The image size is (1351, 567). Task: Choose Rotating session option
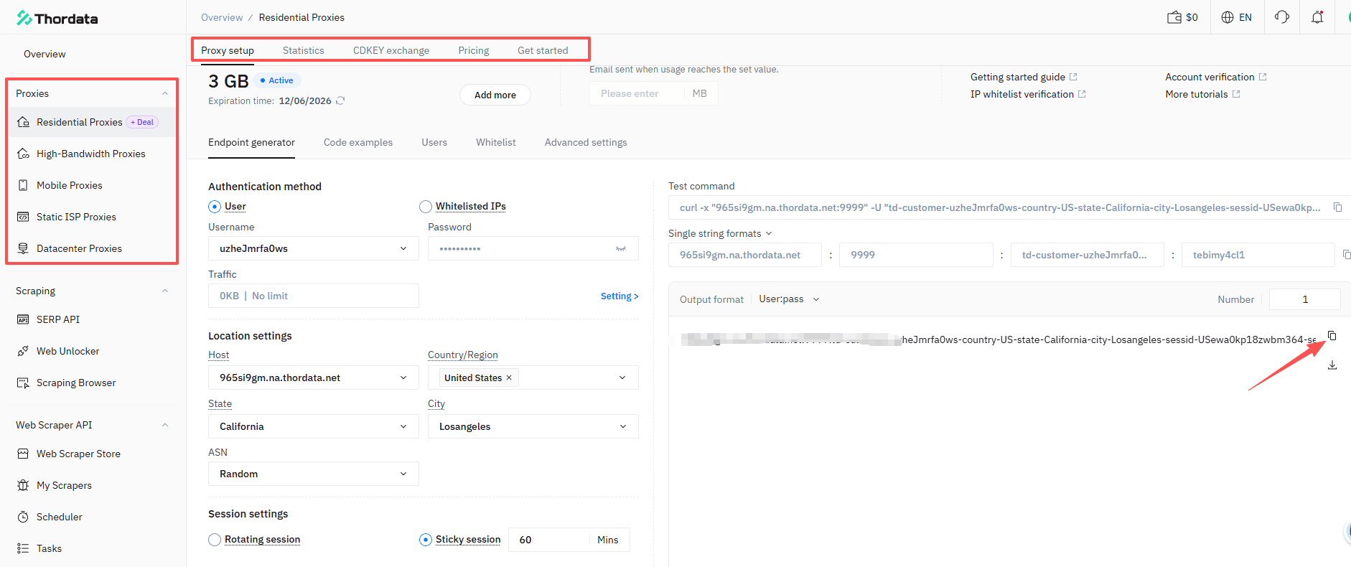click(x=215, y=540)
